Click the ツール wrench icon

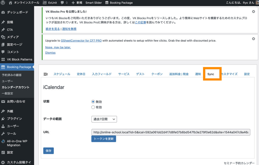tap(3, 134)
